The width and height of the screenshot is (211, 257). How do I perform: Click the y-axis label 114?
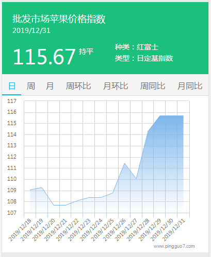tap(12, 134)
